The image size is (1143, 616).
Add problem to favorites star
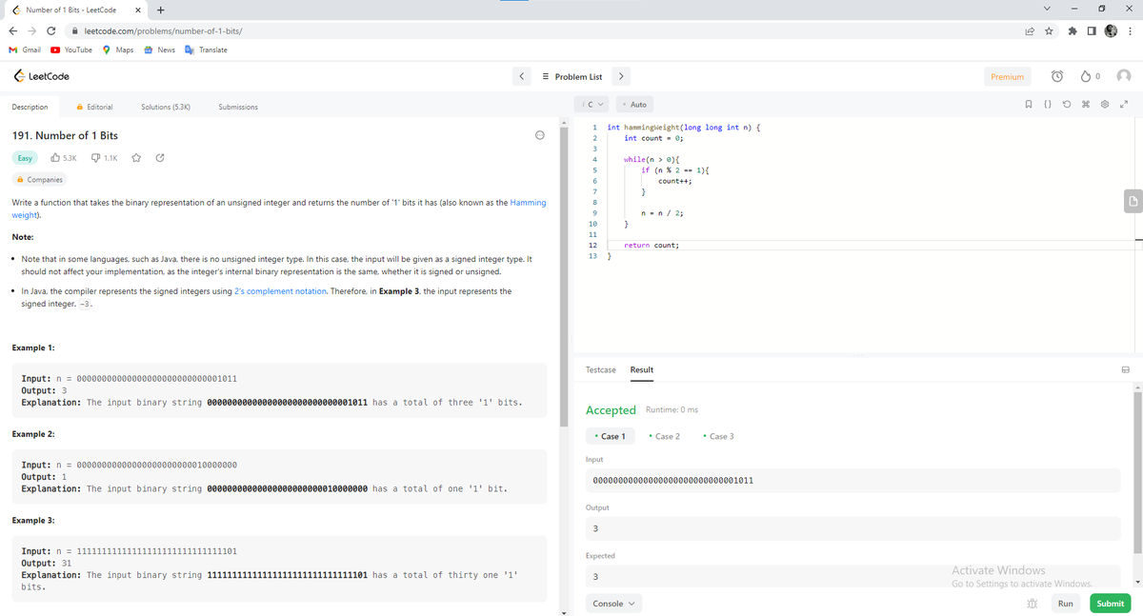pos(136,158)
